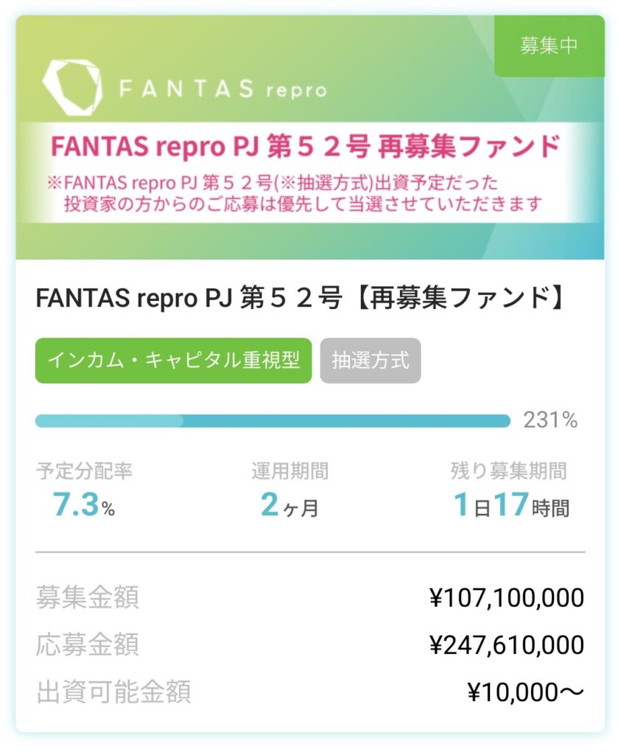
Task: Click the 2ヶ月 operation period value
Action: pos(289,505)
